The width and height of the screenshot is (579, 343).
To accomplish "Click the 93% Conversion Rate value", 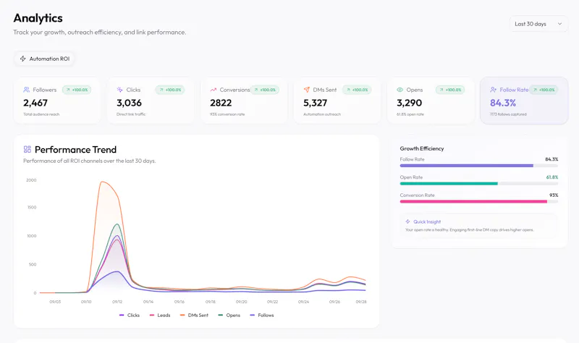I will point(554,195).
